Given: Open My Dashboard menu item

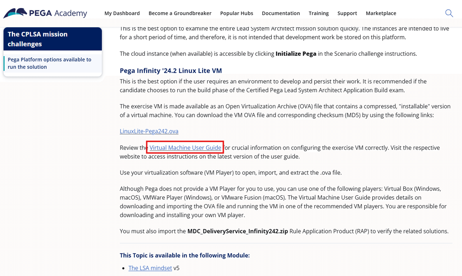Looking at the screenshot, I should 122,13.
